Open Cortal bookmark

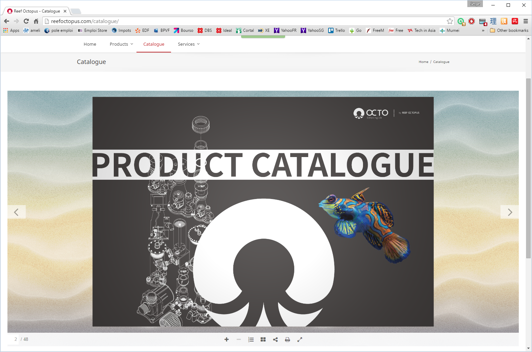click(245, 30)
